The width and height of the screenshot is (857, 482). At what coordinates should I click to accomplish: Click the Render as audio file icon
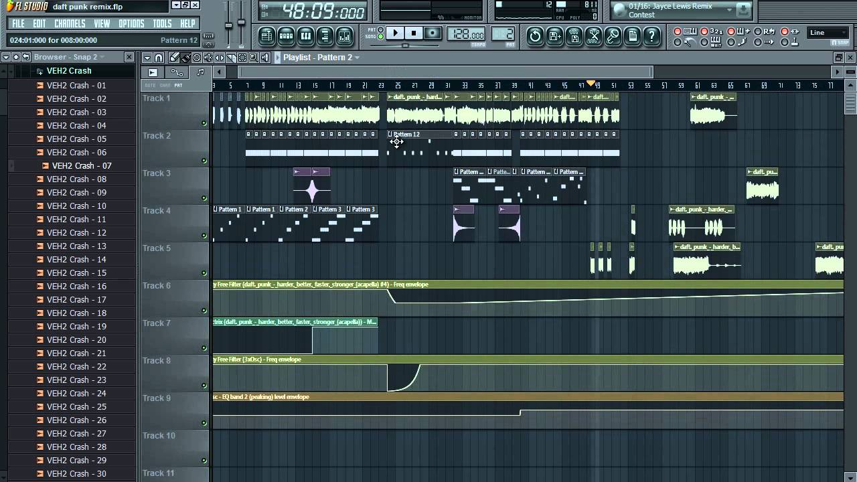click(x=574, y=36)
